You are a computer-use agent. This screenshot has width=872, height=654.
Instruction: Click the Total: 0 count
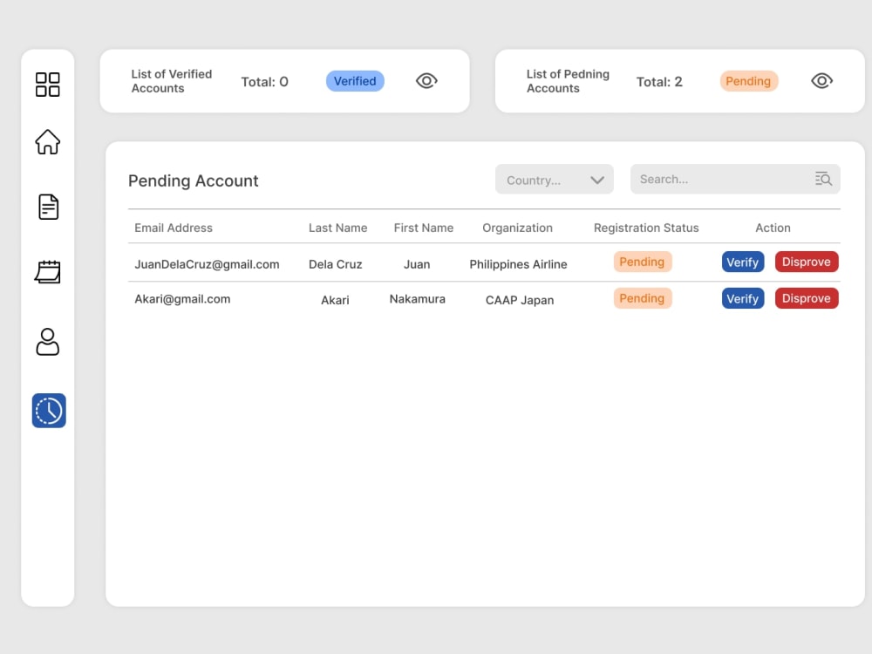[265, 82]
